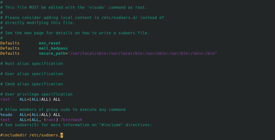Click the %sudo group entry
This screenshot has height=140, width=275.
point(6,114)
